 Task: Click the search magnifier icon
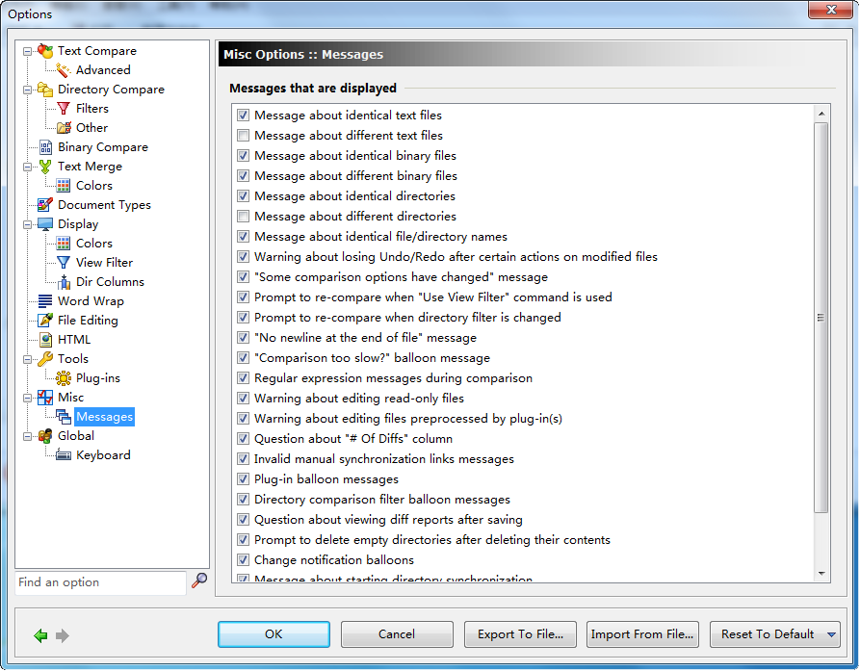[199, 581]
